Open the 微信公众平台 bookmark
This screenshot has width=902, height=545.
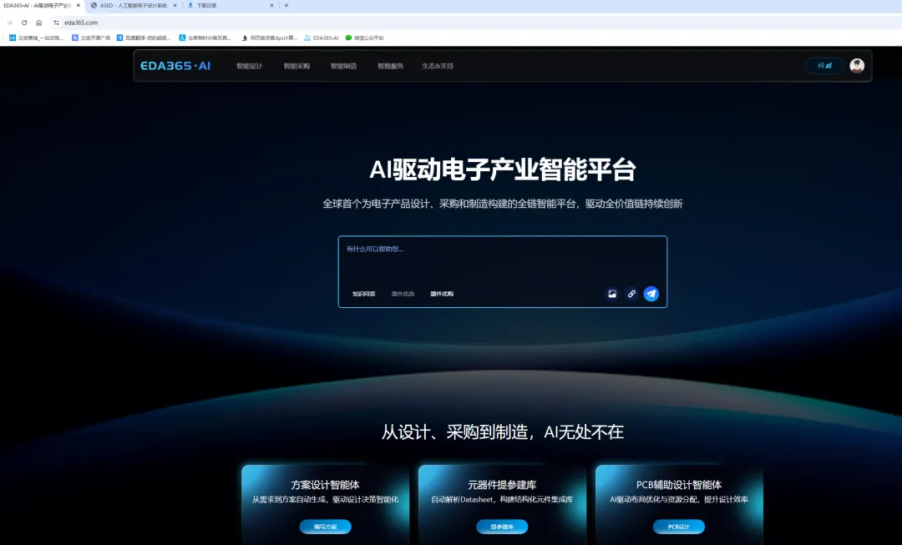[364, 38]
